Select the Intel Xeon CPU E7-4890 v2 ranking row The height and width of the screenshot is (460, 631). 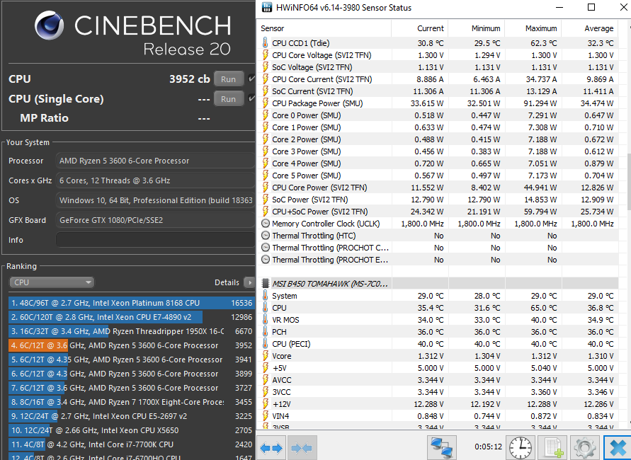pos(132,317)
